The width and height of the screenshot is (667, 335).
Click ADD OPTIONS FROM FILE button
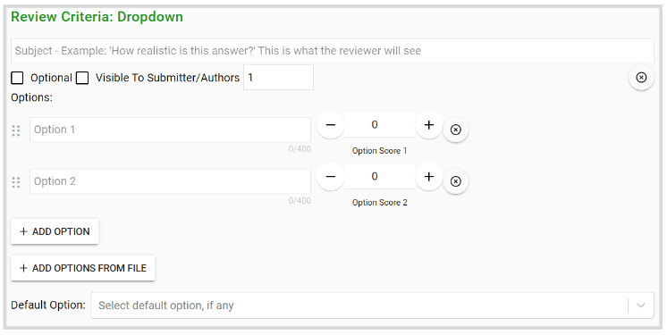pos(83,268)
